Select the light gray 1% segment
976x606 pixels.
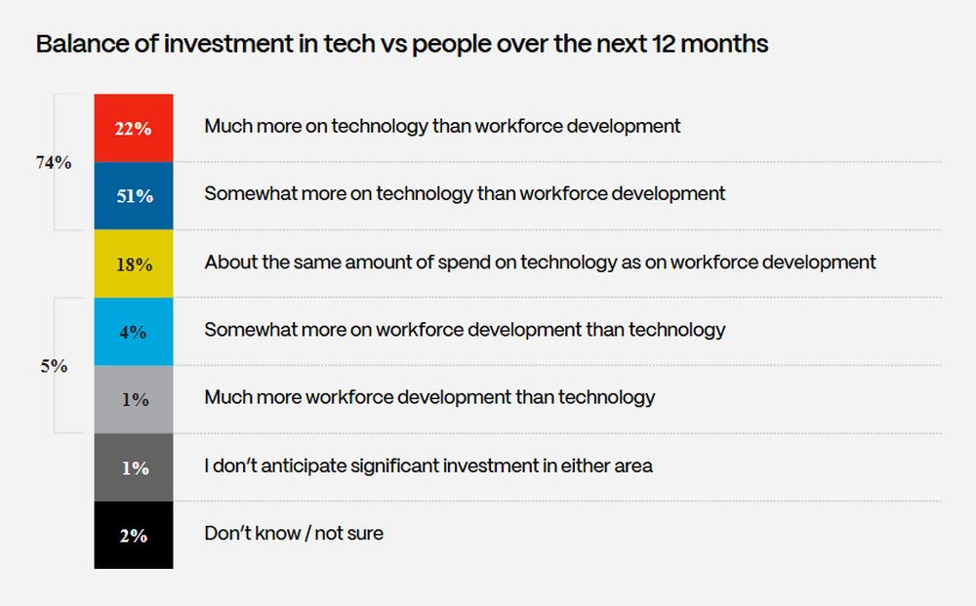tap(133, 399)
